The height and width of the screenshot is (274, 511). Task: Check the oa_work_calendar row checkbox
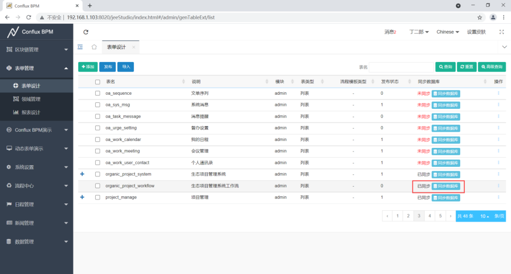tap(98, 139)
